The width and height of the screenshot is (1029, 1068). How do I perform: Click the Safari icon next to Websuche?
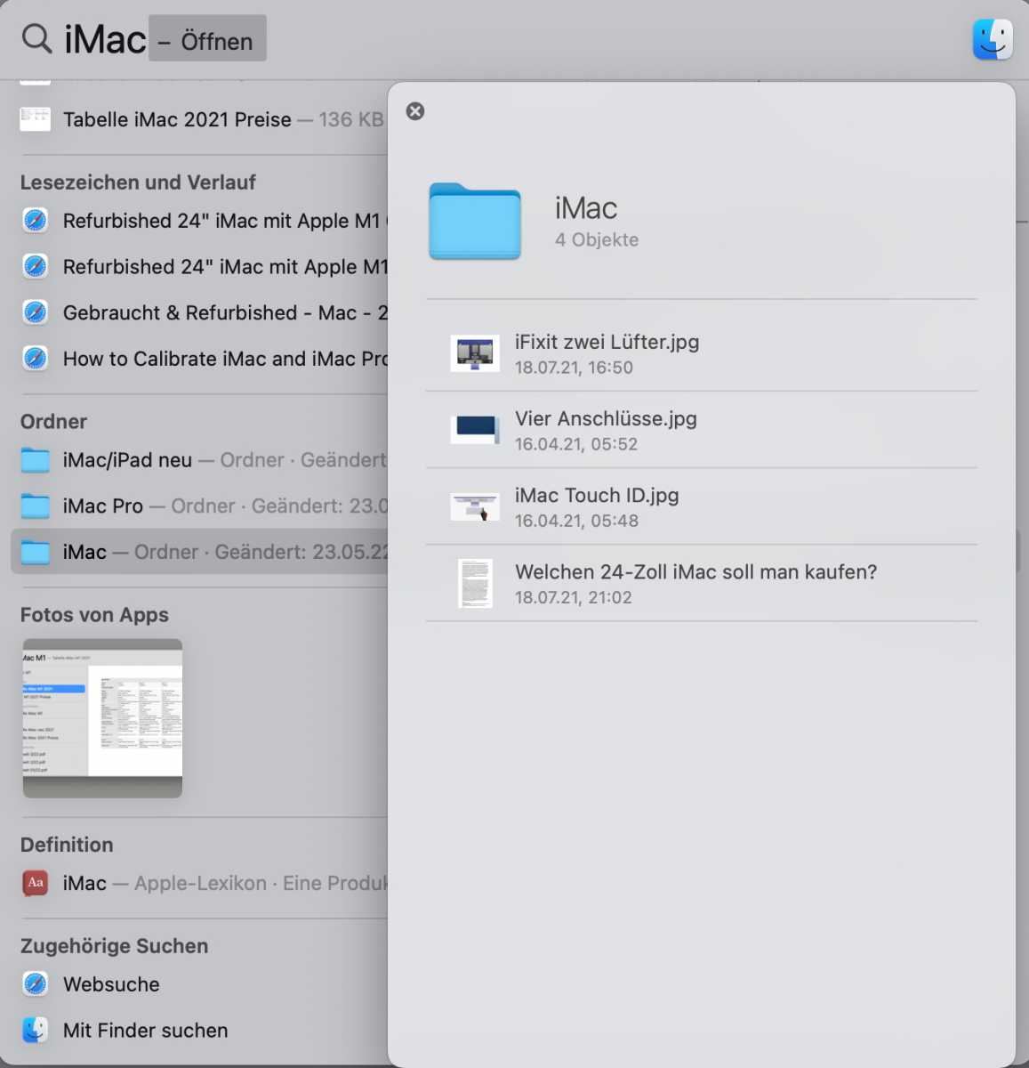(x=36, y=984)
